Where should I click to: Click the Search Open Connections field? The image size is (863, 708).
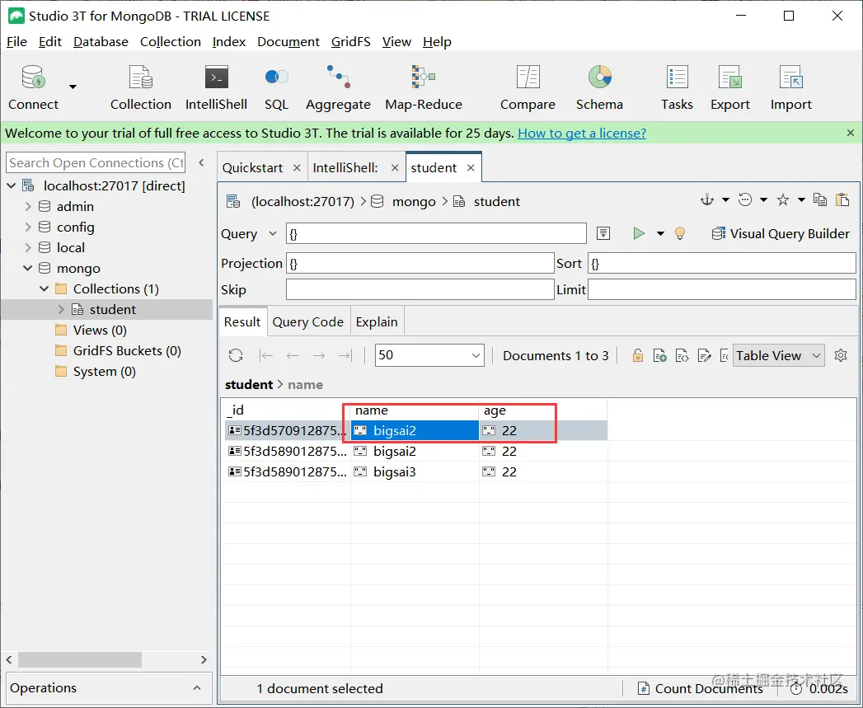tap(96, 163)
